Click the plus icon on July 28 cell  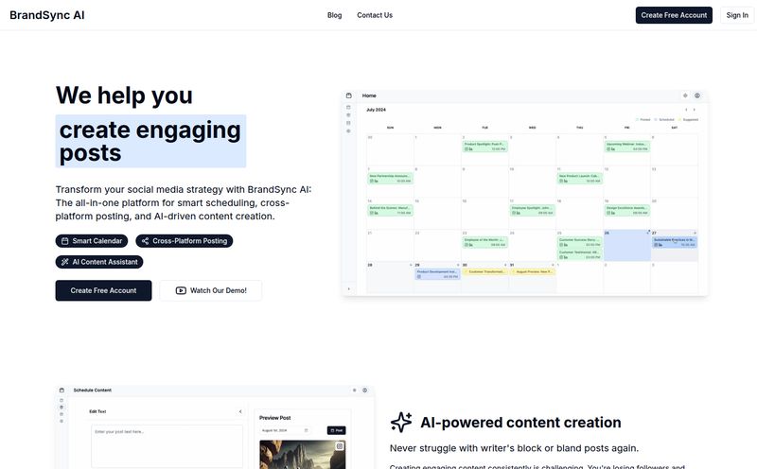(411, 265)
